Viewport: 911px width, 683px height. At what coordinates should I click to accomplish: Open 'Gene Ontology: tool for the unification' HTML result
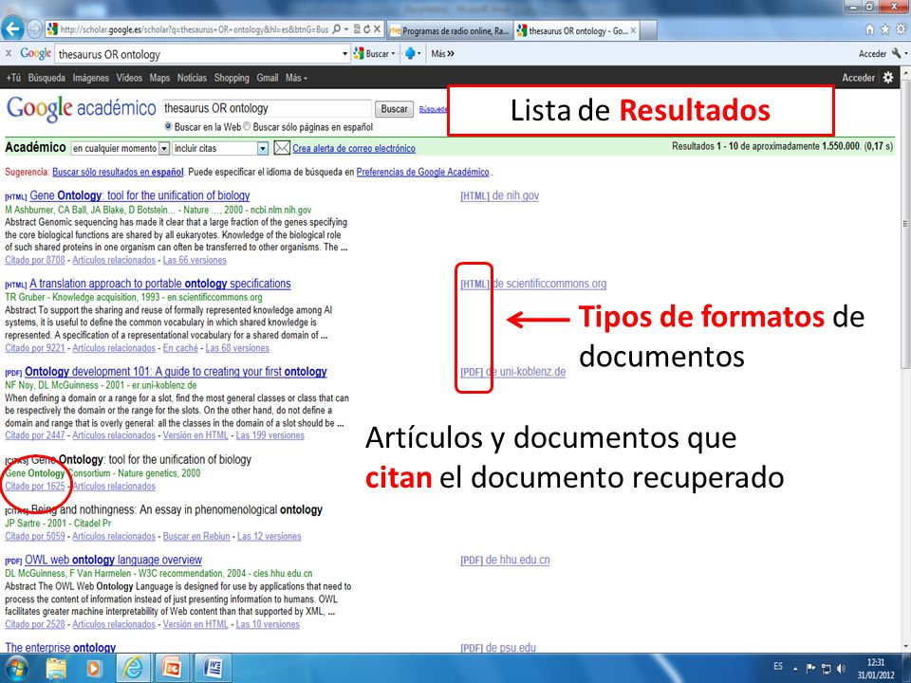click(139, 195)
